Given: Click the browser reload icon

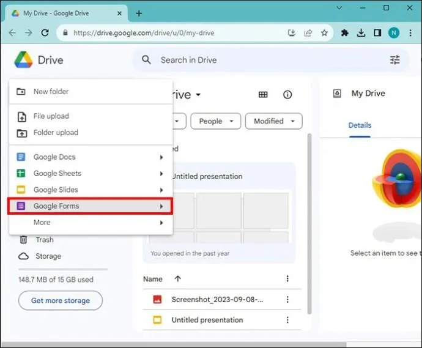Looking at the screenshot, I should point(45,32).
